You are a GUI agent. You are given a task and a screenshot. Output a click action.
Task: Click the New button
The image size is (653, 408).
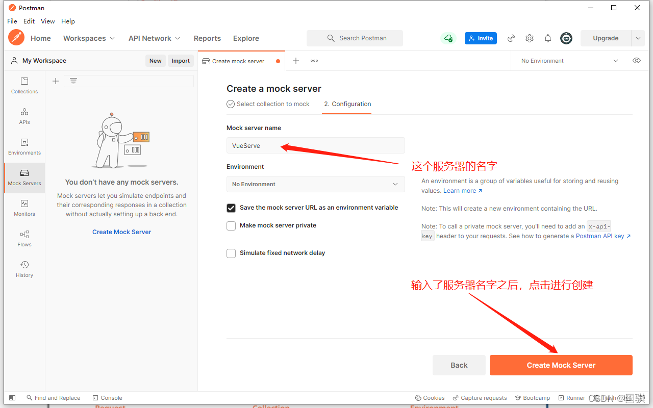click(156, 61)
